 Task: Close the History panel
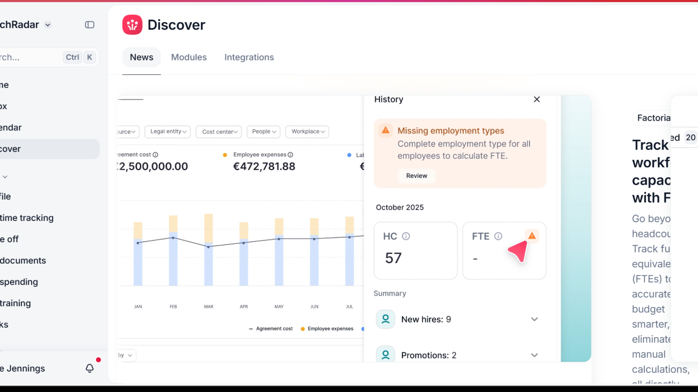(537, 99)
